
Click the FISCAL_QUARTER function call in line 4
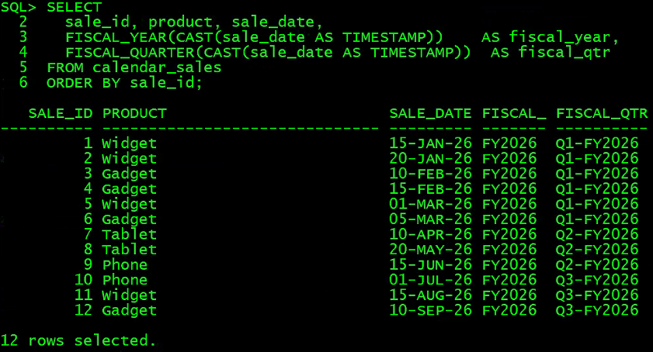pos(268,53)
